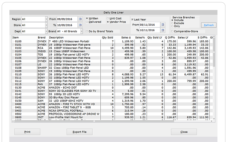Viewport: 228px width, 142px height.
Task: Open the Region dropdown
Action: pyautogui.click(x=46, y=19)
